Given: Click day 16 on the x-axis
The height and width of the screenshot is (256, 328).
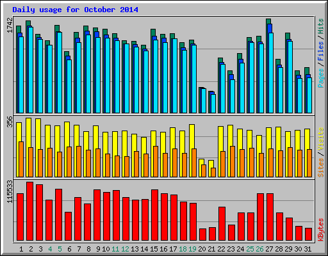Looking at the screenshot, I should (163, 249).
